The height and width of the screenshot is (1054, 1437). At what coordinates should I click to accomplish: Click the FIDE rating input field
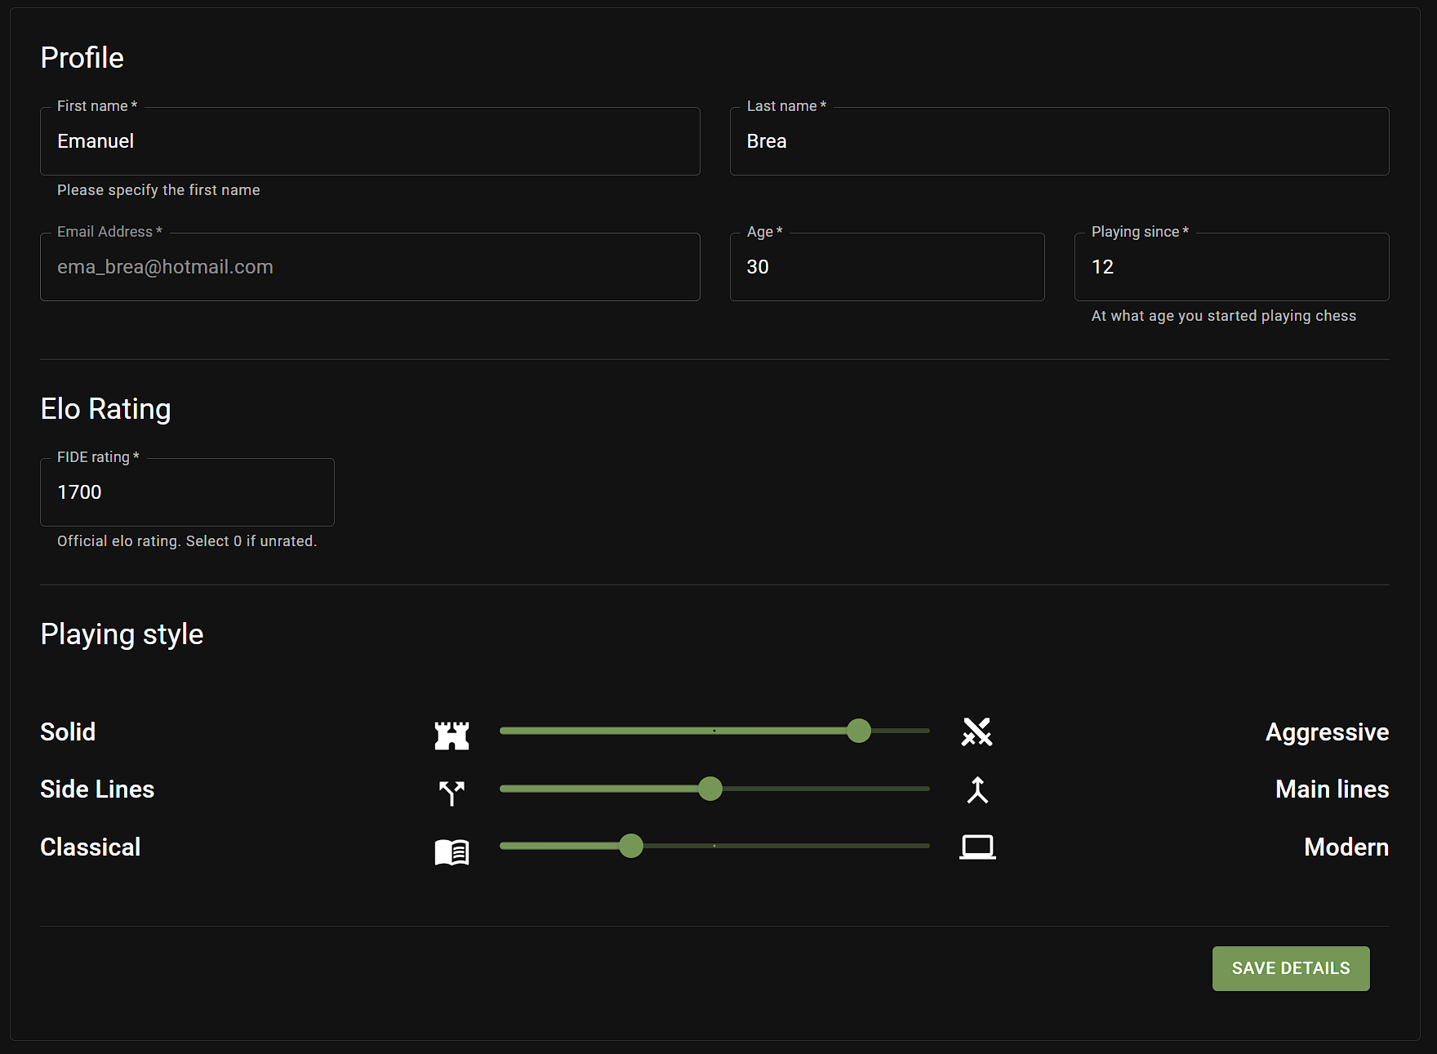pos(187,492)
